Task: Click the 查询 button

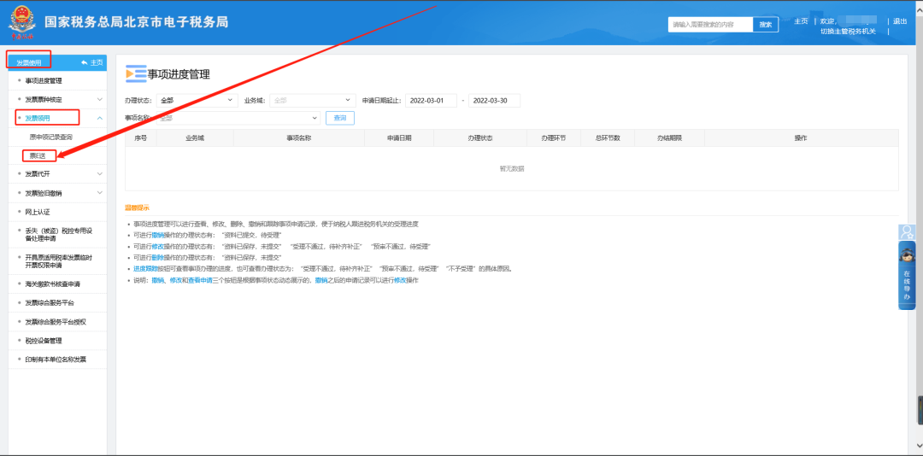Action: point(340,118)
